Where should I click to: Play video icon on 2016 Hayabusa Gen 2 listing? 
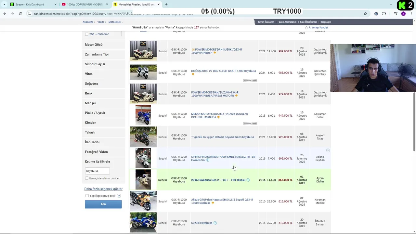pyautogui.click(x=248, y=180)
